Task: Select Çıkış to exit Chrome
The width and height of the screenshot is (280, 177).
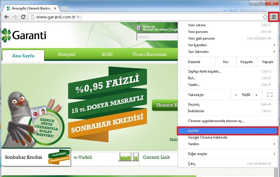Action: [x=227, y=164]
